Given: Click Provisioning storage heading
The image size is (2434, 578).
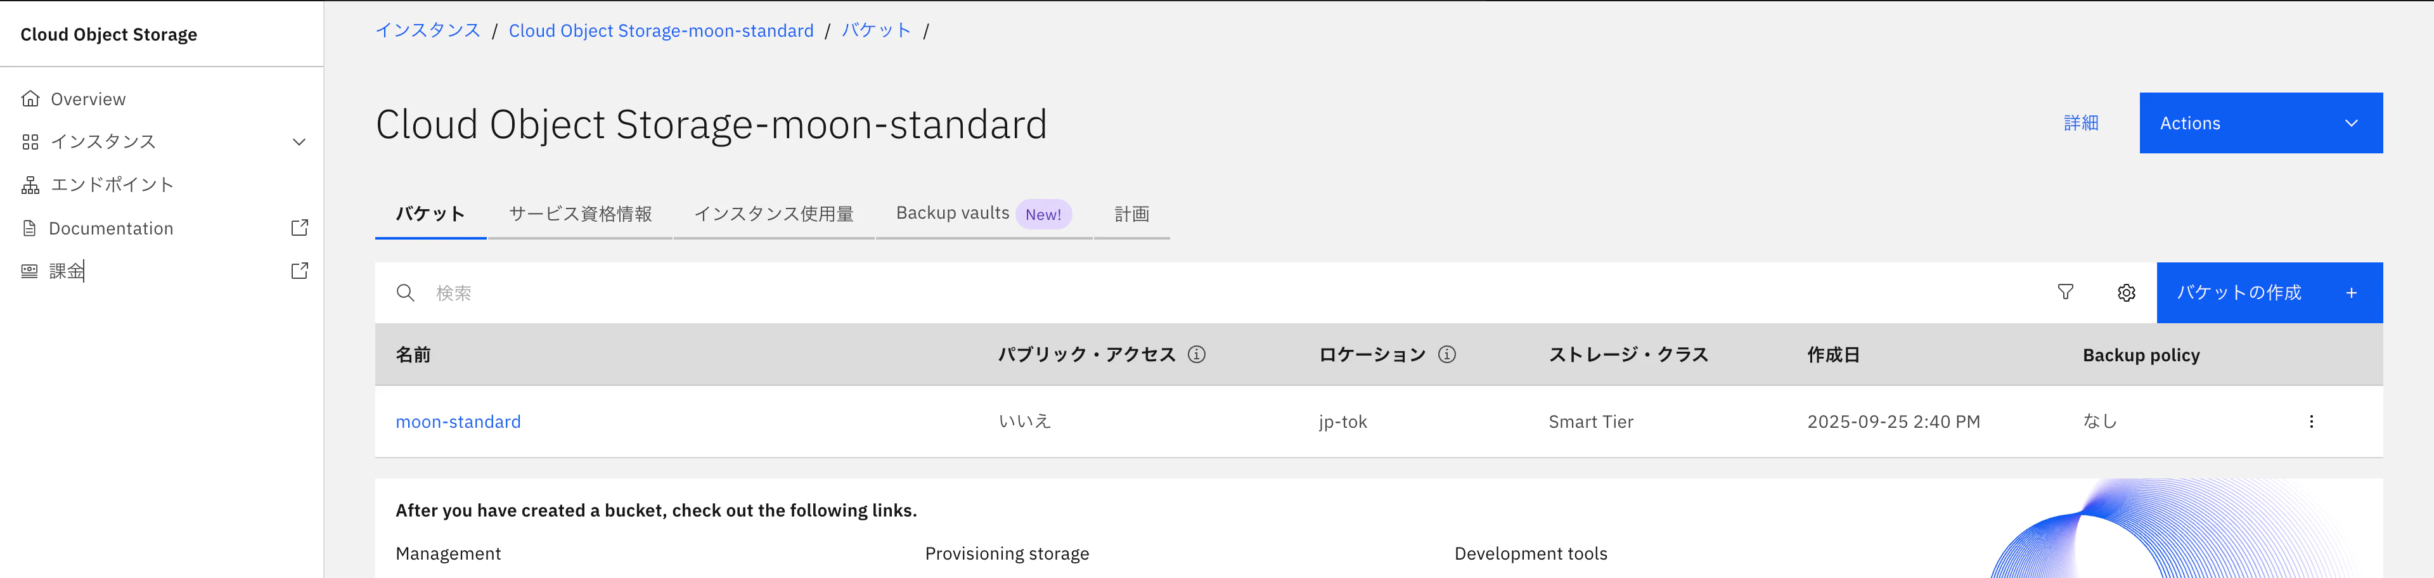Looking at the screenshot, I should 1007,553.
